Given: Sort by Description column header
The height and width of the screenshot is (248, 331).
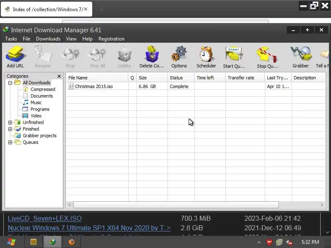Looking at the screenshot, I should pyautogui.click(x=308, y=78).
